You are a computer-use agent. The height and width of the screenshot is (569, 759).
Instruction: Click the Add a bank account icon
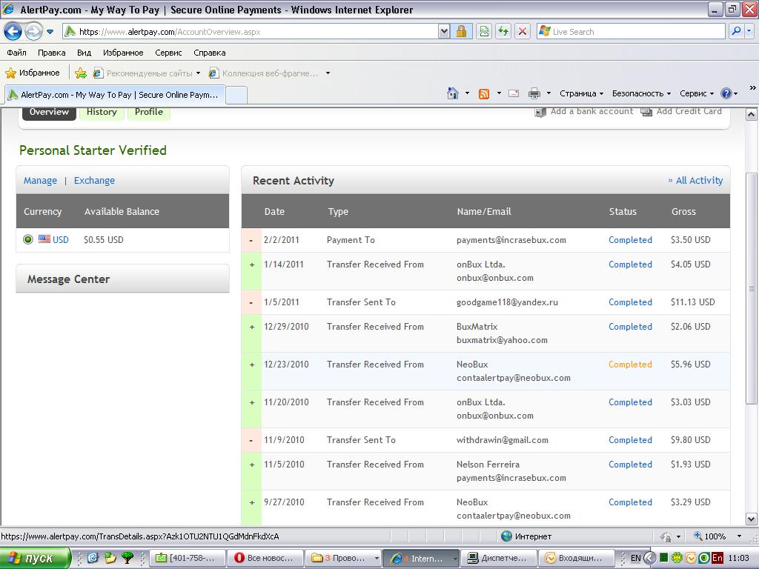click(540, 112)
